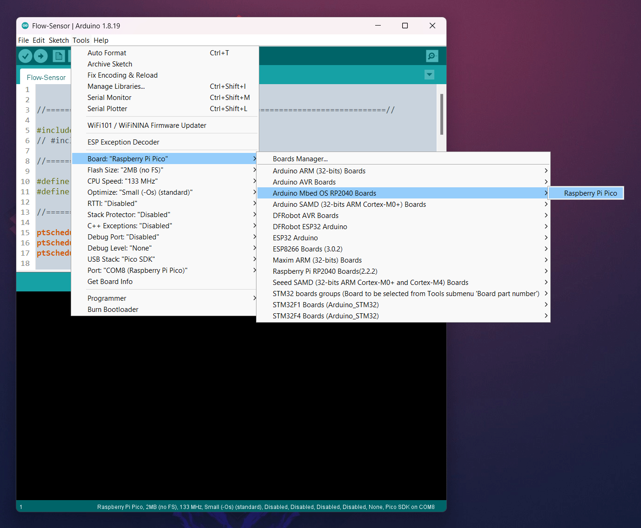Image resolution: width=641 pixels, height=528 pixels.
Task: Switch to the Flow-Sensor tab
Action: 46,77
